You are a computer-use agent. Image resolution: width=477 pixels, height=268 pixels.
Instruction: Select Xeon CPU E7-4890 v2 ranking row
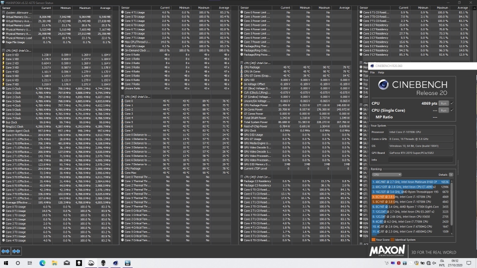(x=411, y=187)
